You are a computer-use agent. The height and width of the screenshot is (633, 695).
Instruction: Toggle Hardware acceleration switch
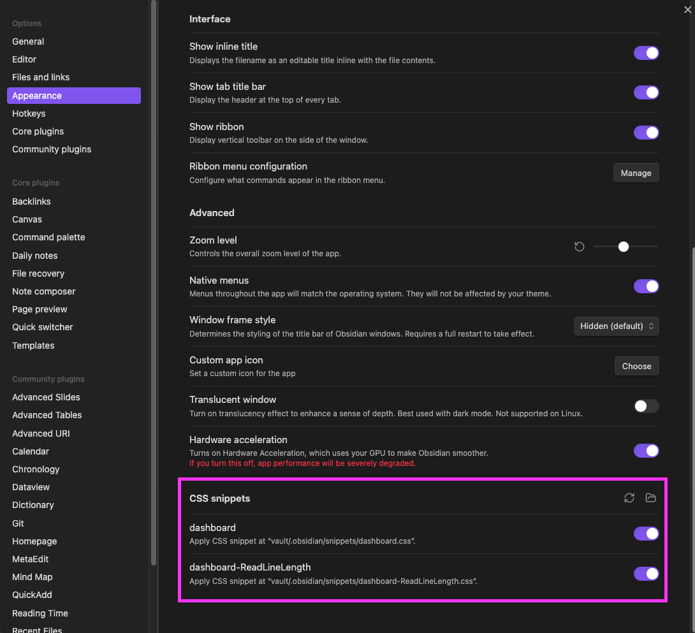click(x=647, y=451)
